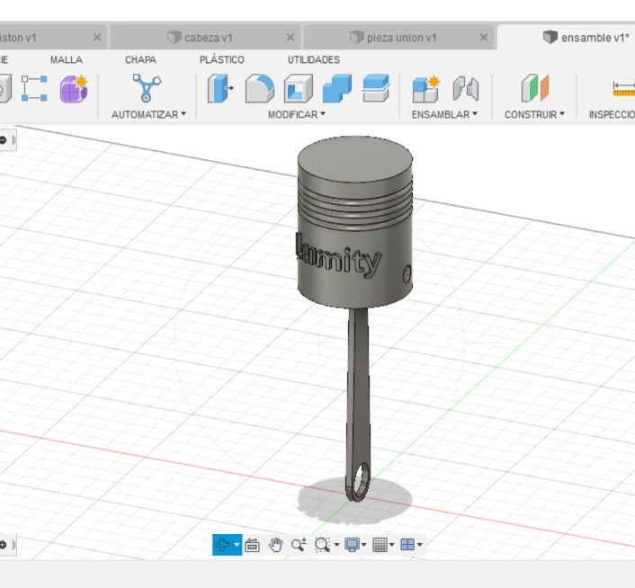Pick the Joint tool icon
Image resolution: width=635 pixels, height=588 pixels.
(x=465, y=88)
